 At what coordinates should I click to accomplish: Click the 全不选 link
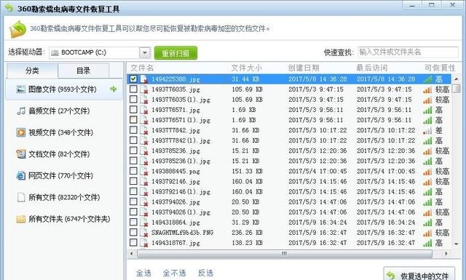point(175,273)
